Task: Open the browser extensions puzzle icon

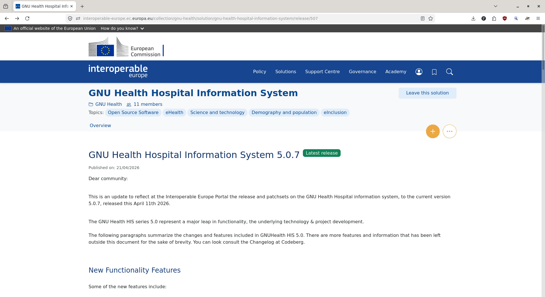Action: coord(494,18)
